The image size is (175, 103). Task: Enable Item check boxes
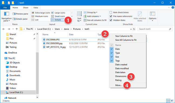[111, 12]
